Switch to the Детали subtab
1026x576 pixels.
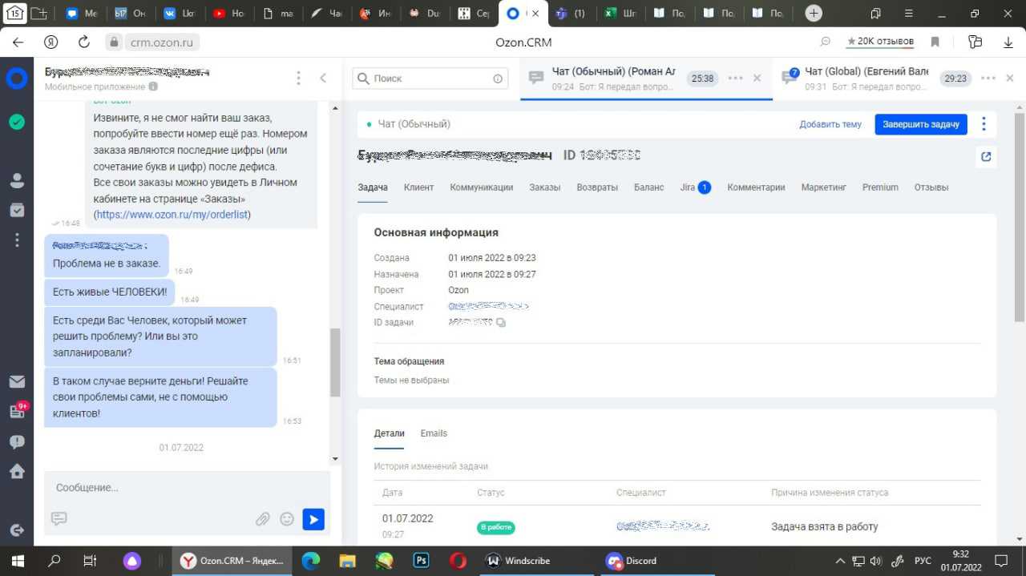(389, 433)
